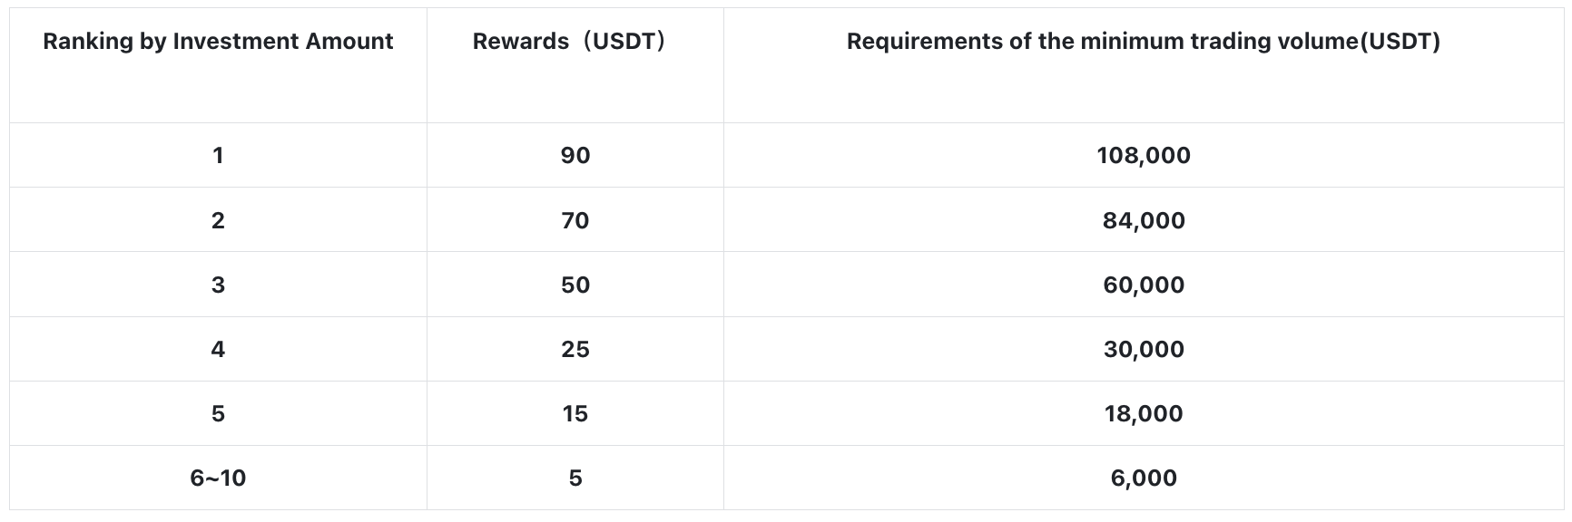The height and width of the screenshot is (522, 1572).
Task: Click the 15 USDT reward value
Action: click(x=575, y=414)
